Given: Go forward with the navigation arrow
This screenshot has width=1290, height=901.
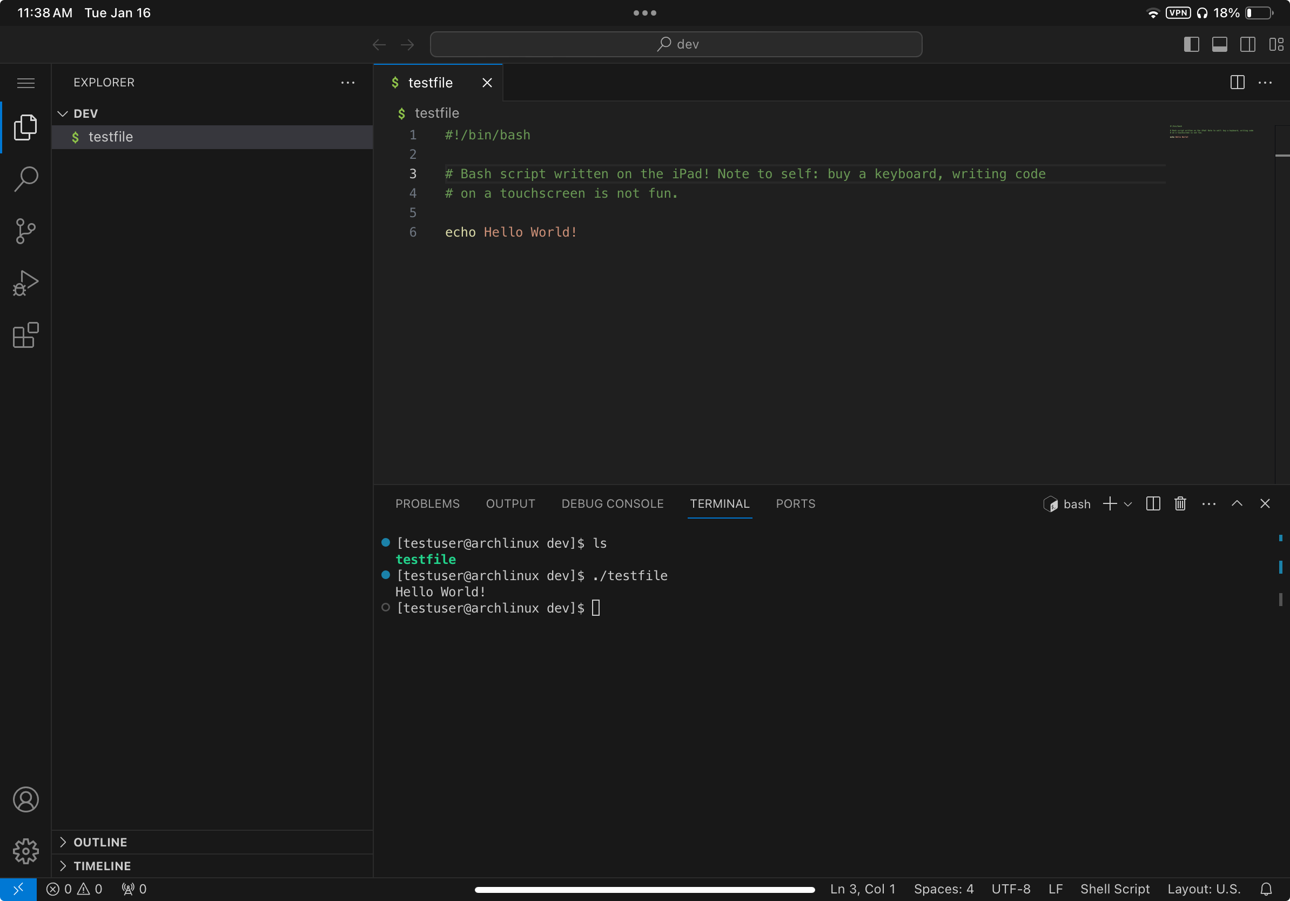Looking at the screenshot, I should coord(407,44).
